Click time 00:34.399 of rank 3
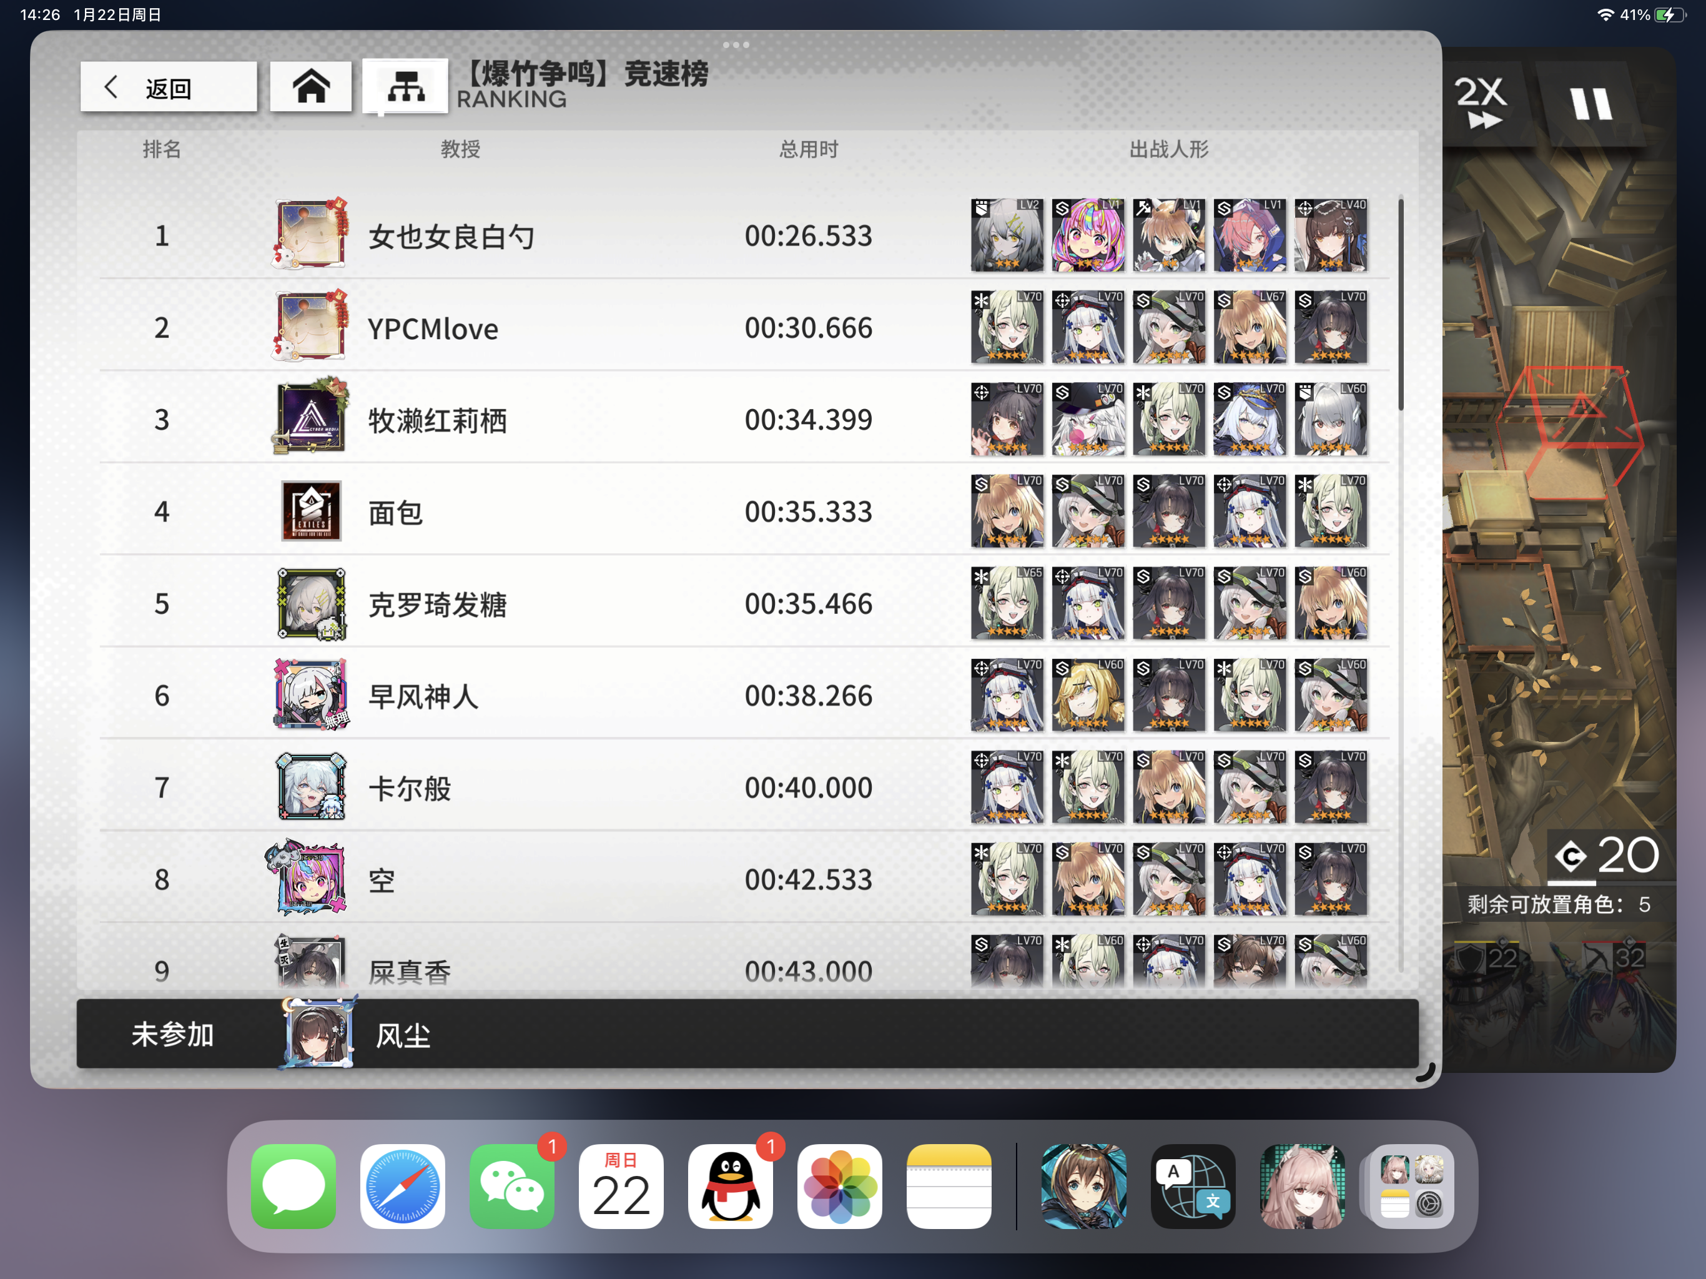Image resolution: width=1706 pixels, height=1279 pixels. point(808,420)
